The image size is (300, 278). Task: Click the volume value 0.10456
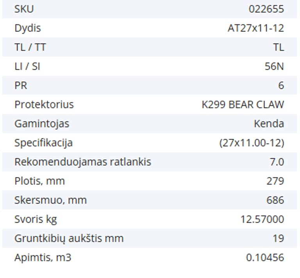click(x=265, y=257)
